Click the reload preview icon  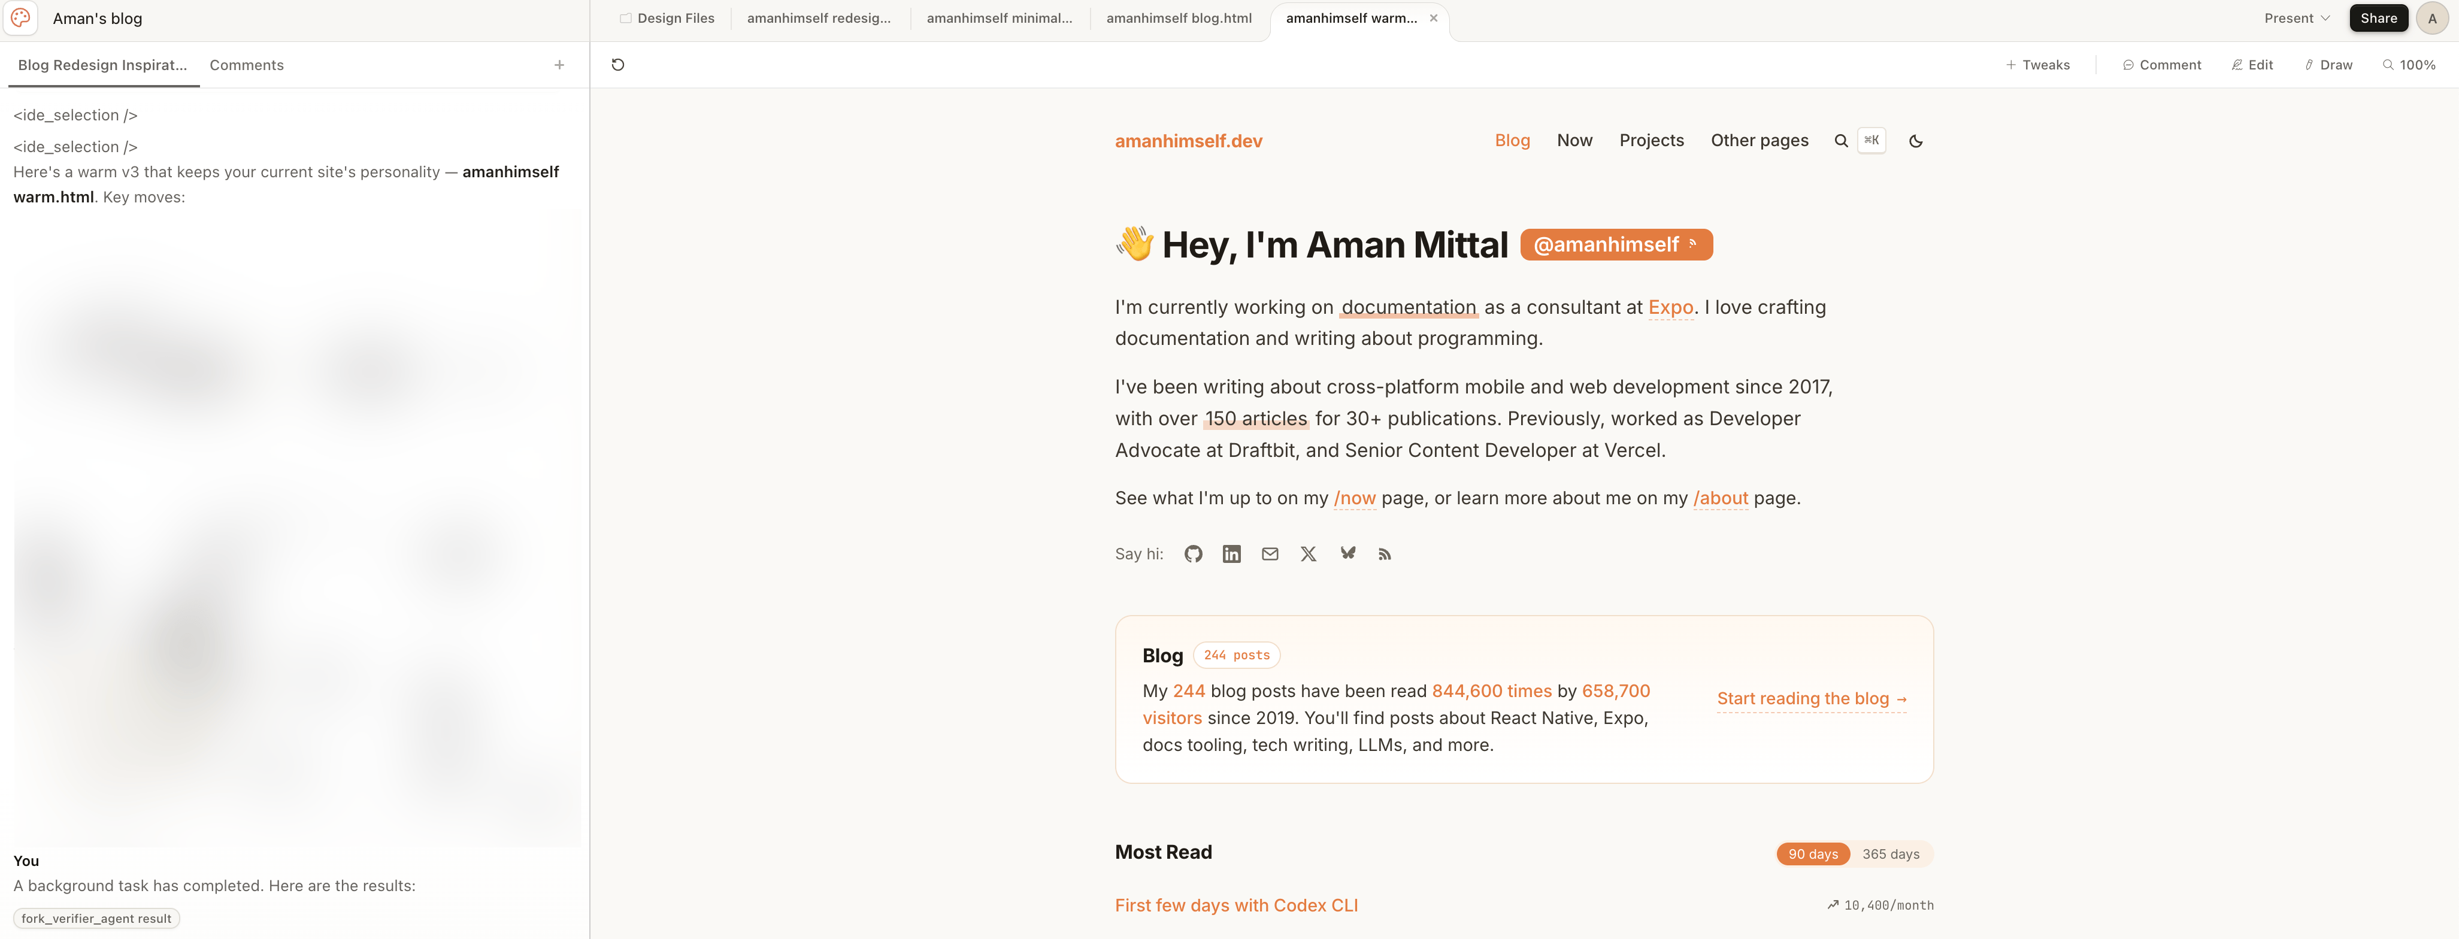[x=617, y=65]
